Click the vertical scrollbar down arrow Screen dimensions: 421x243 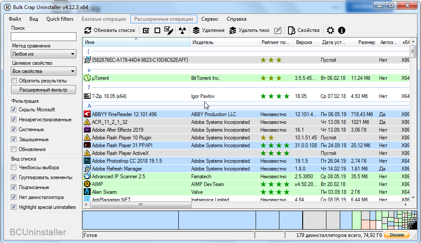pyautogui.click(x=413, y=198)
